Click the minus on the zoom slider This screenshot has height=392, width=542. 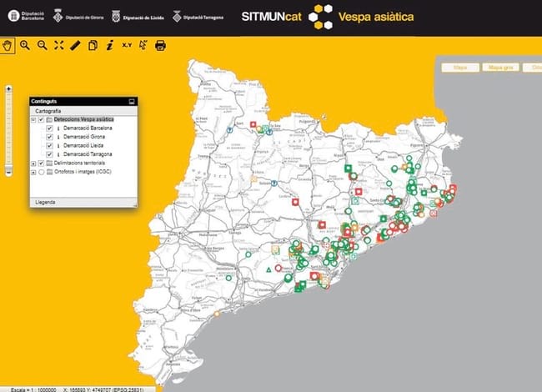tap(8, 172)
